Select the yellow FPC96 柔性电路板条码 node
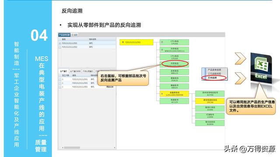The height and width of the screenshot is (157, 280). click(x=210, y=101)
